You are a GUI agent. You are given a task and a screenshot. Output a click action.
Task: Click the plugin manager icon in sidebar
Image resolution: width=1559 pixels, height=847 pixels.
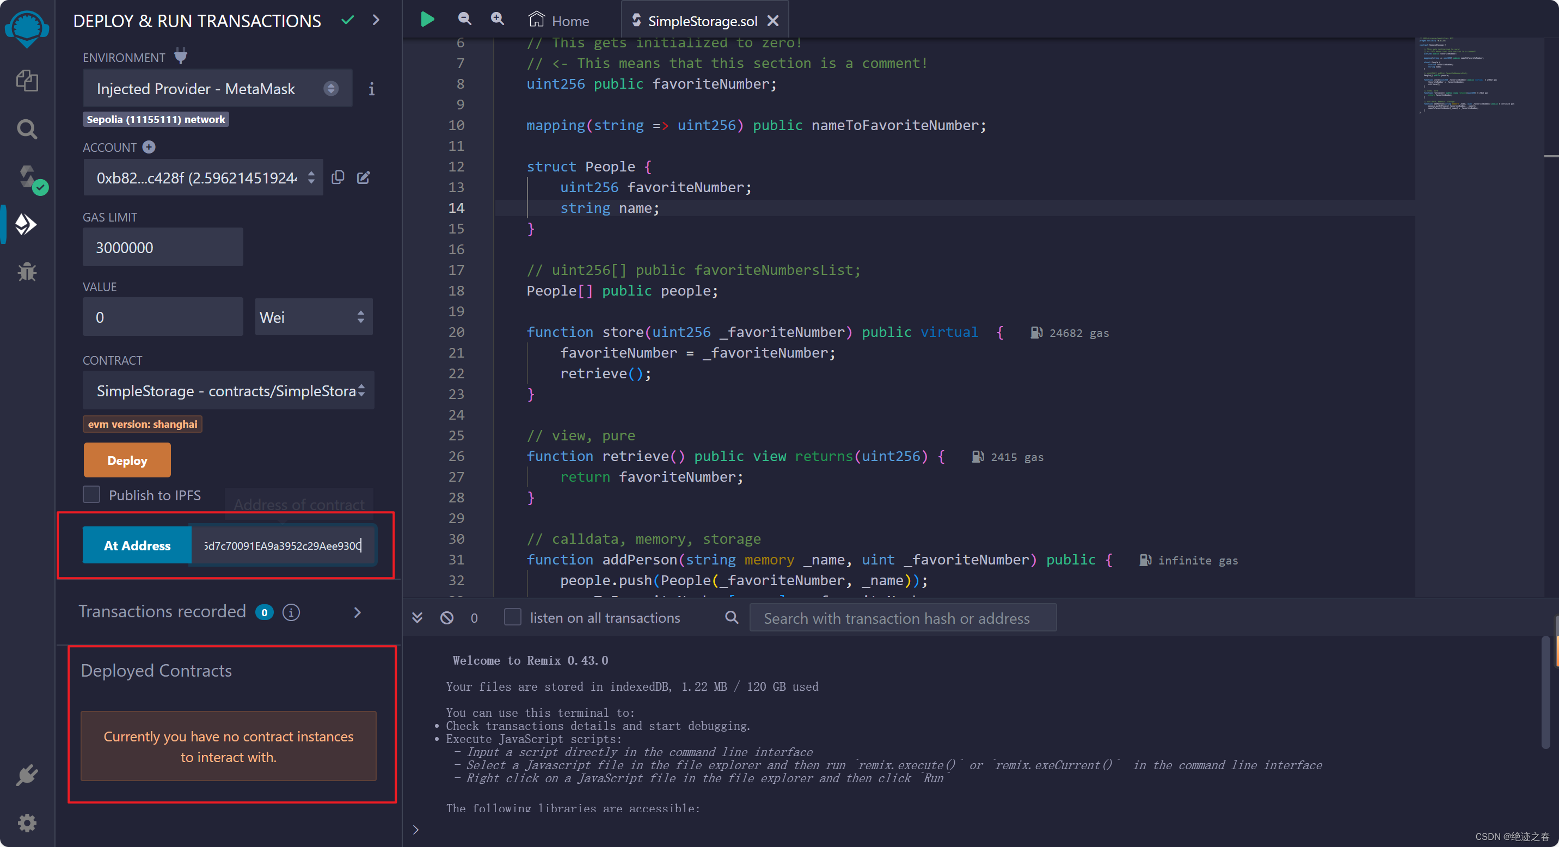pyautogui.click(x=28, y=775)
